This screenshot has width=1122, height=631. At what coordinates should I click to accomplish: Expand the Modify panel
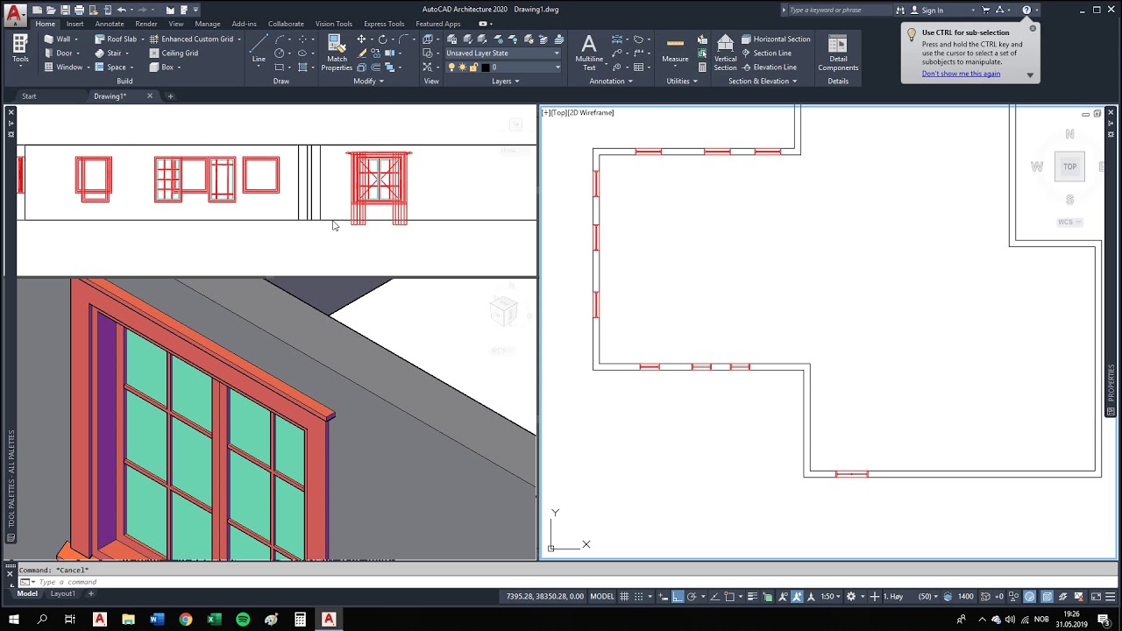click(368, 81)
